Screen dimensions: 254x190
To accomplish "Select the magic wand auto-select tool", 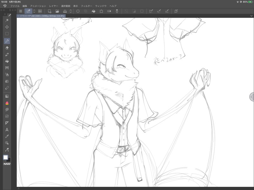I will (7, 20).
